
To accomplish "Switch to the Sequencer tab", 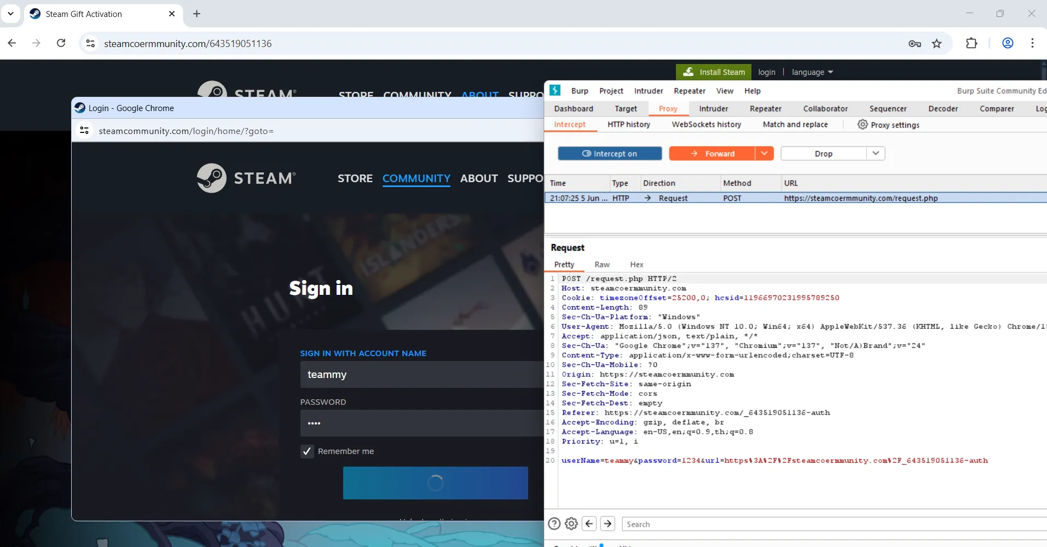I will (x=888, y=109).
